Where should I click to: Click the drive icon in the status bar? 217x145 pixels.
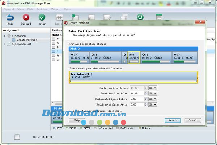17,137
